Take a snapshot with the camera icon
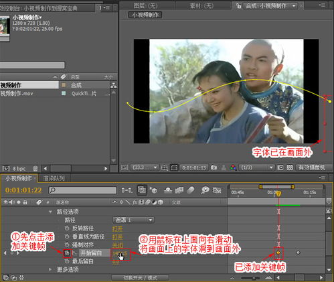The image size is (334, 282). coord(214,167)
